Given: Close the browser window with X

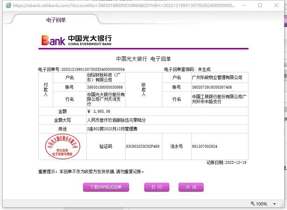Looking at the screenshot, I should 276,5.
